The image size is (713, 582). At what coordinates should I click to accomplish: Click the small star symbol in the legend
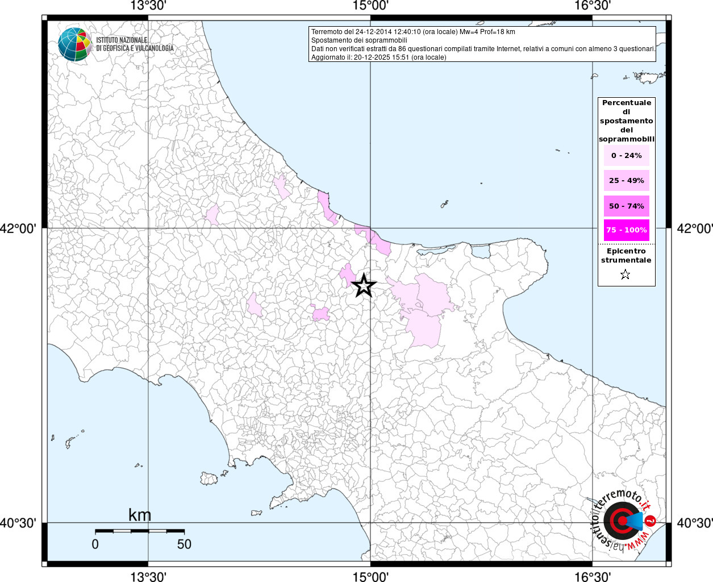(x=625, y=275)
